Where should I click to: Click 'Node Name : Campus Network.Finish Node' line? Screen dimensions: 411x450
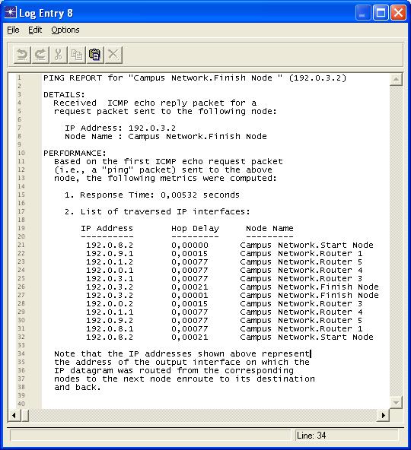pyautogui.click(x=166, y=136)
